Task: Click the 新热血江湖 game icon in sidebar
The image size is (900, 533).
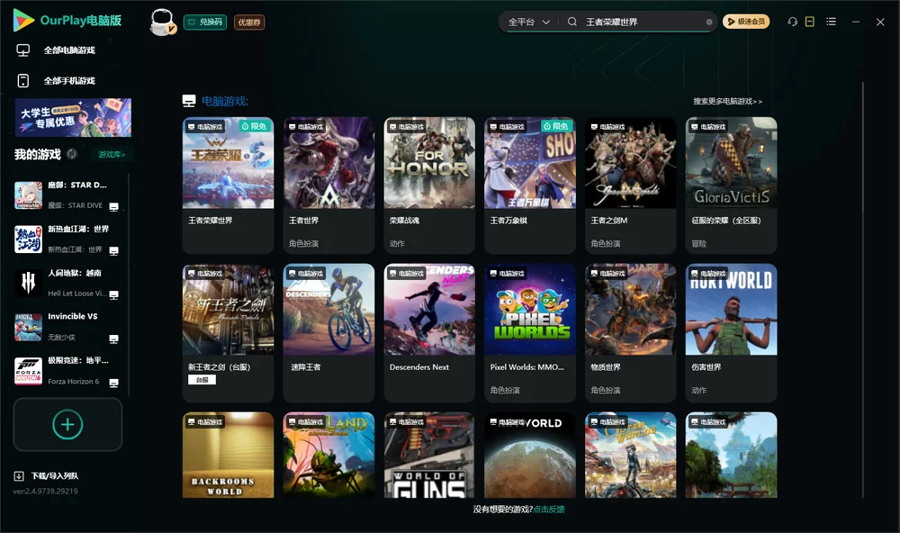Action: tap(28, 239)
